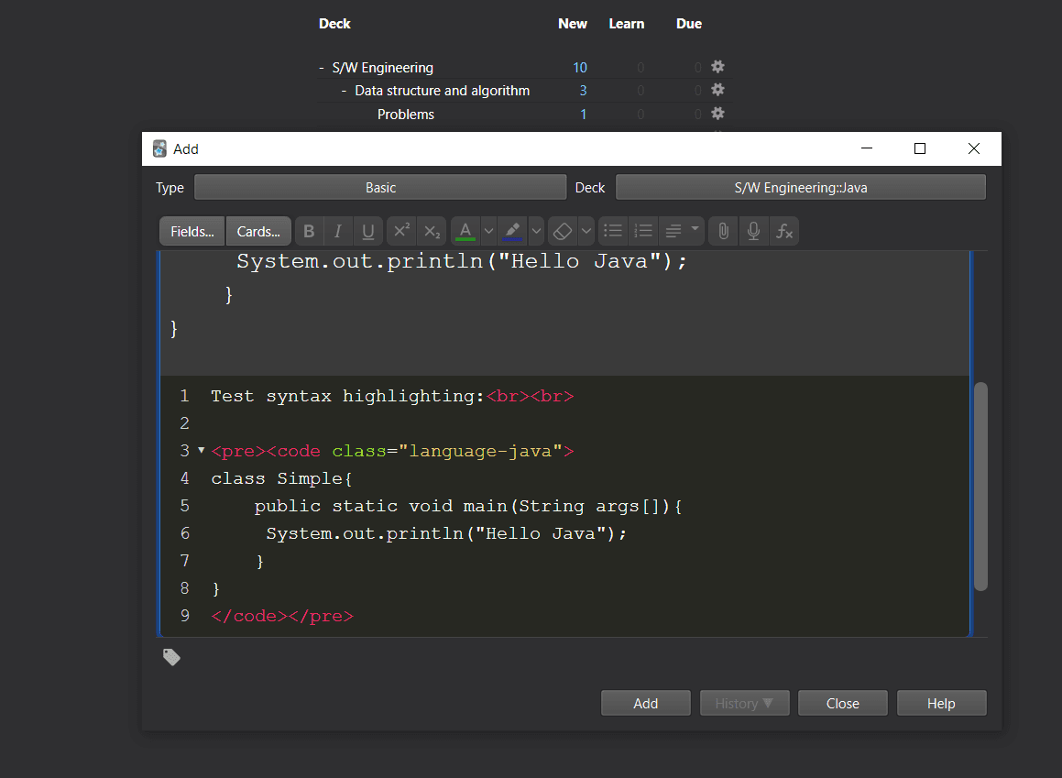Screen dimensions: 1062x778
Task: Open the equations fx menu
Action: pos(783,232)
